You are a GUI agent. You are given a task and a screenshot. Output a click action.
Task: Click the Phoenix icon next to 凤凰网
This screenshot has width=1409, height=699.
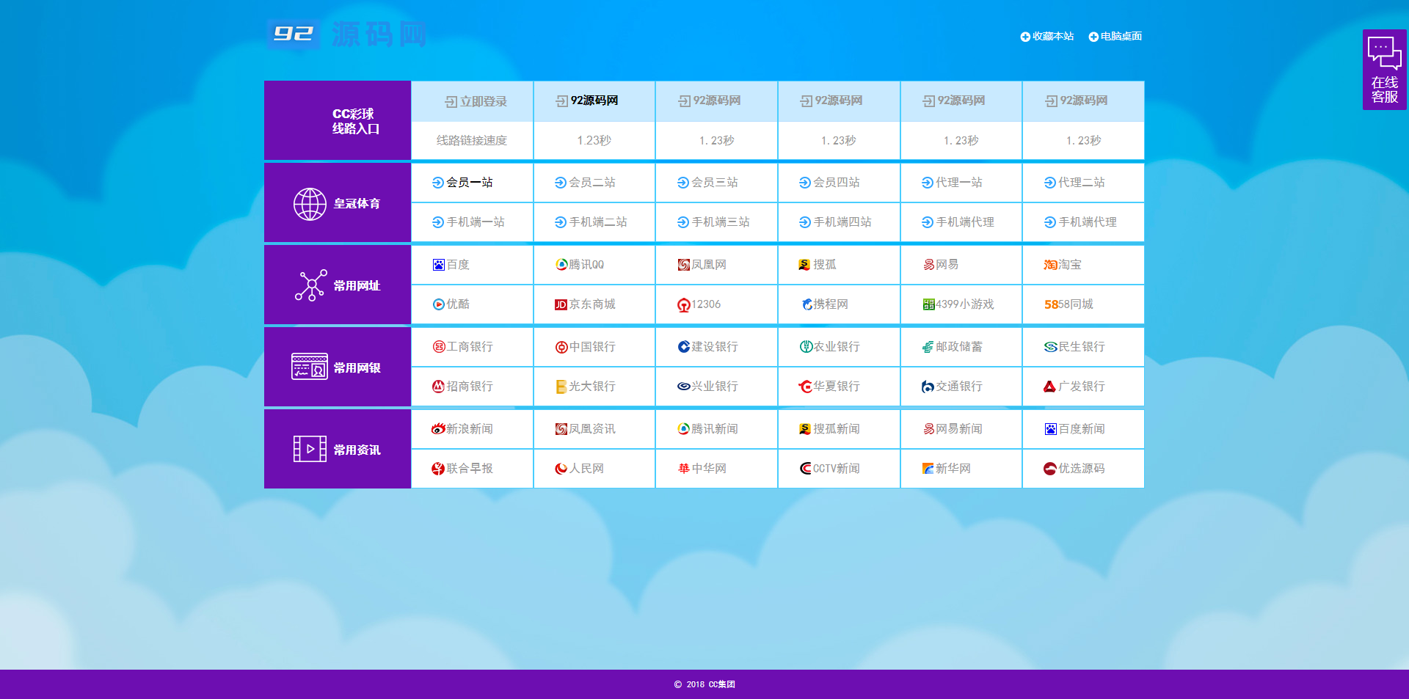pos(684,265)
